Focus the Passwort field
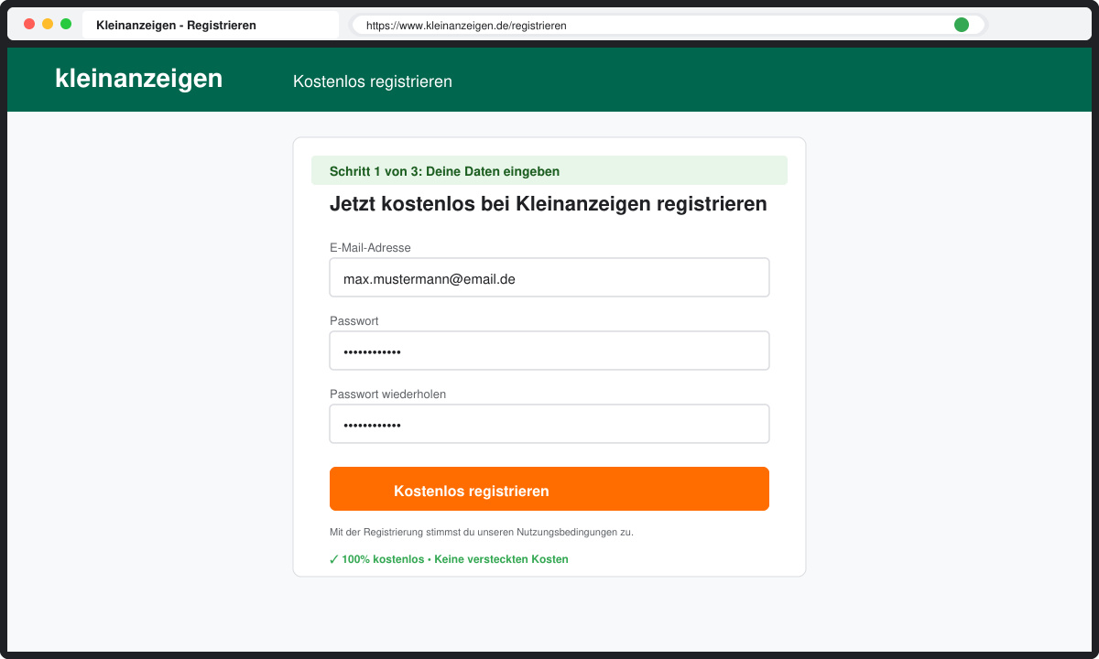Screen dimensions: 1099x659 tap(549, 351)
